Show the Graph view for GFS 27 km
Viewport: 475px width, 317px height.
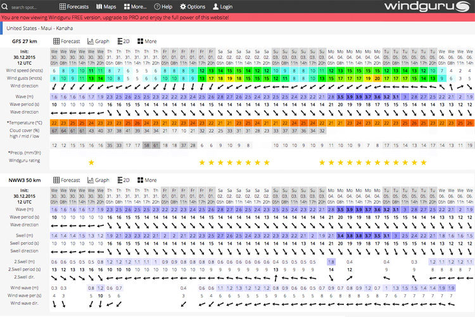point(98,41)
